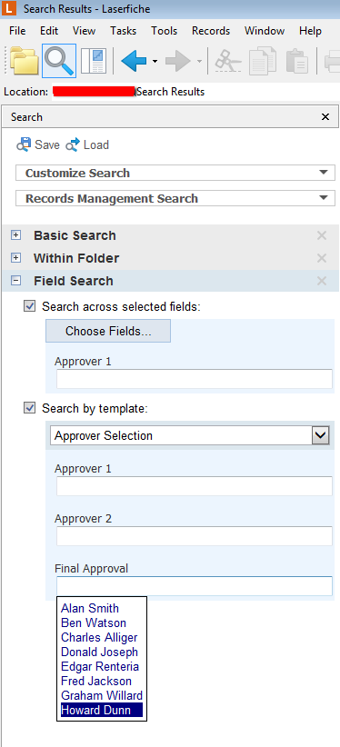Untick Search across selected fields checkbox
Viewport: 340px width, 747px height.
pos(30,306)
